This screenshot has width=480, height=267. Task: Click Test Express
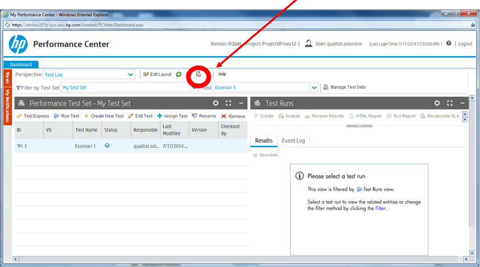(33, 116)
